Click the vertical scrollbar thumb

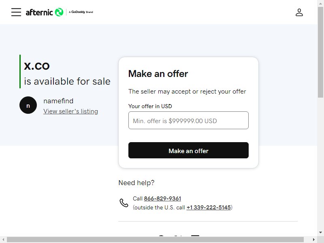tap(320, 52)
